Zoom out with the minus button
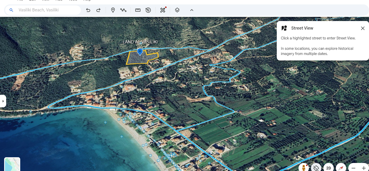The image size is (369, 171). click(353, 168)
